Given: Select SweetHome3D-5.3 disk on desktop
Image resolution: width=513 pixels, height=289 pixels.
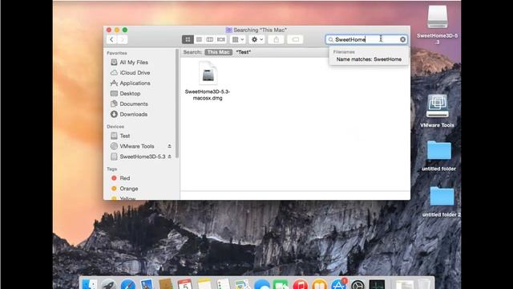Looking at the screenshot, I should point(438,25).
